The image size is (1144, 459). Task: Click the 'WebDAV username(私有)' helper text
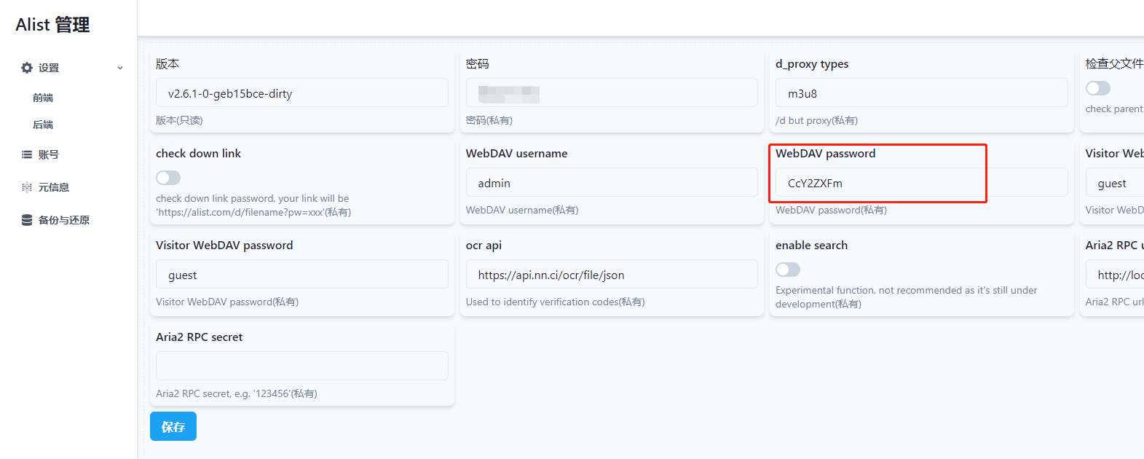click(522, 210)
